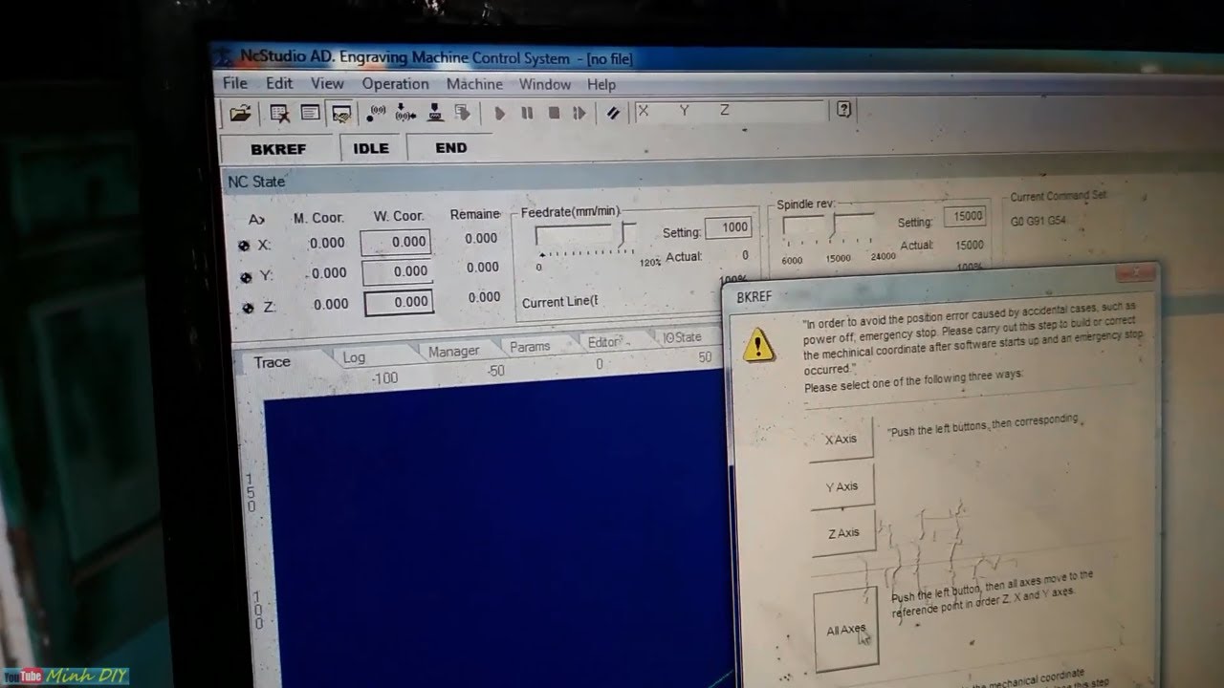Click the double-slash reset icon
The height and width of the screenshot is (688, 1224).
pyautogui.click(x=613, y=113)
